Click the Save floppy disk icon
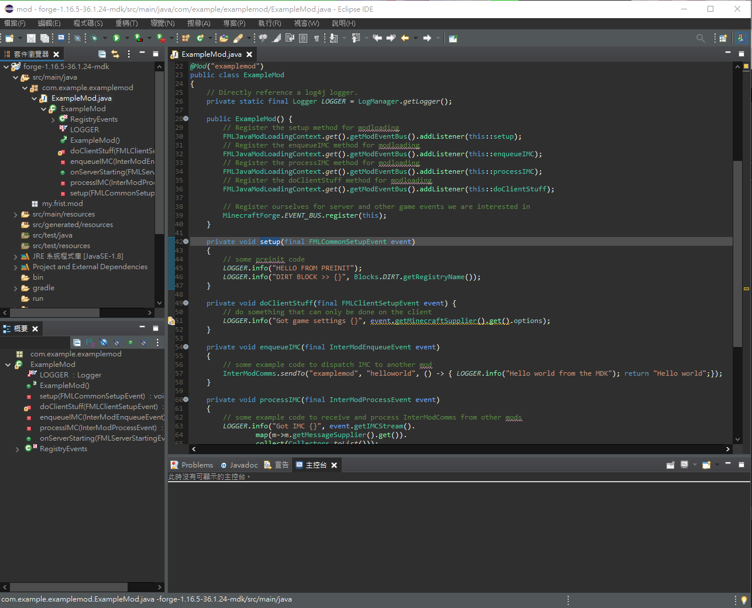Screen dimensions: 752x608 (x=31, y=38)
